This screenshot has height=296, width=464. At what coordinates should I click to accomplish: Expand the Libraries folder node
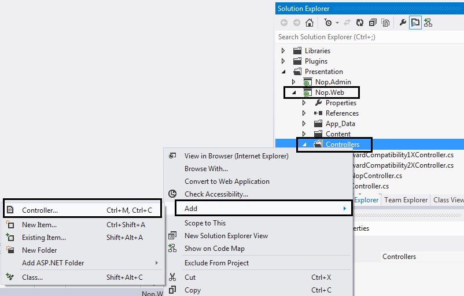coord(283,51)
